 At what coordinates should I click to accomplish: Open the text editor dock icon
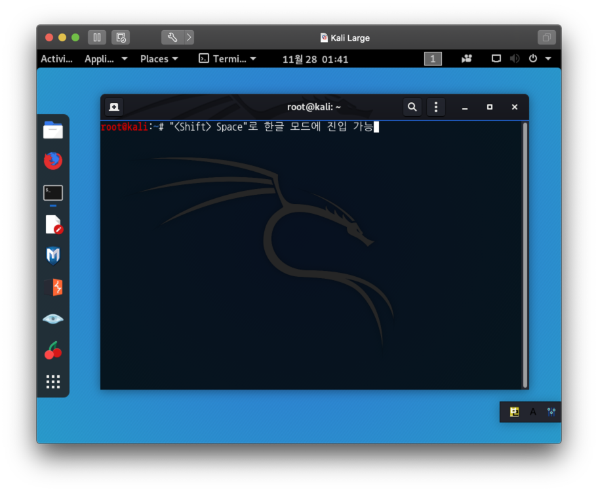pos(53,224)
